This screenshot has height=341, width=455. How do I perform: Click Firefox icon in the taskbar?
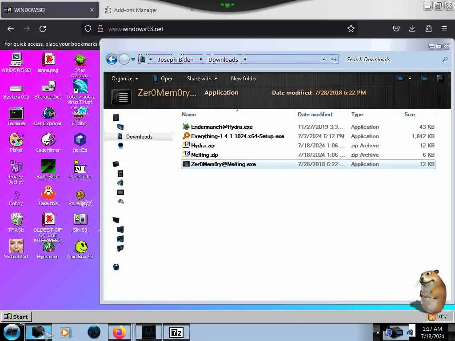point(119,332)
